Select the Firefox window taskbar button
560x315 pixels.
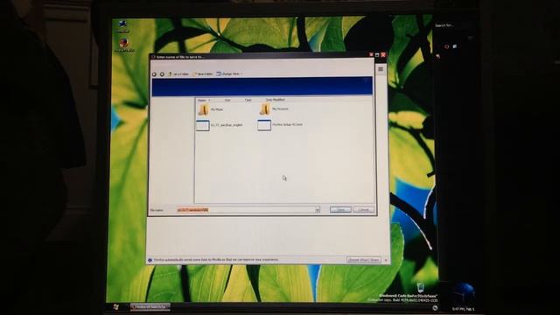pyautogui.click(x=150, y=307)
